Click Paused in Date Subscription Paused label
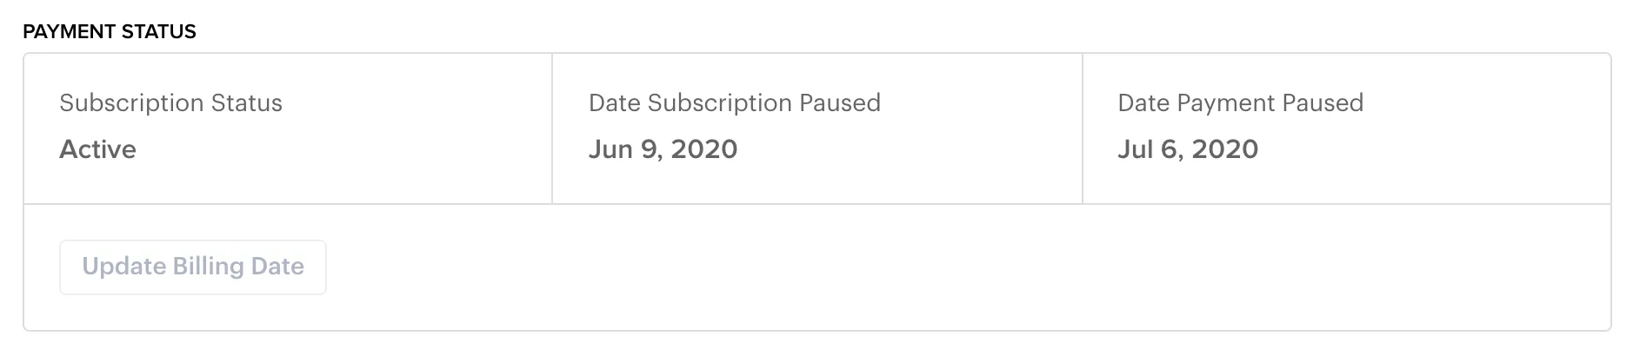 click(840, 103)
